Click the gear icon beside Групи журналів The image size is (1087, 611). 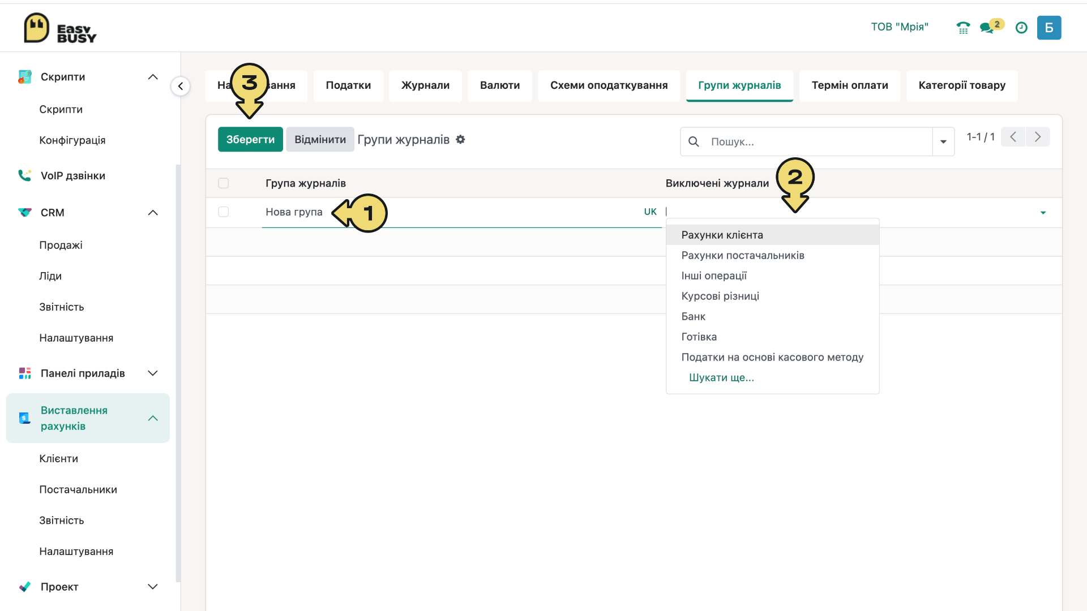(x=460, y=139)
